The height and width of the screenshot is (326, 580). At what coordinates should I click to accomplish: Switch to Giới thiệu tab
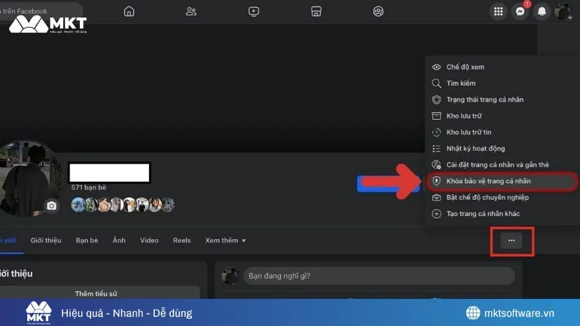(x=46, y=240)
